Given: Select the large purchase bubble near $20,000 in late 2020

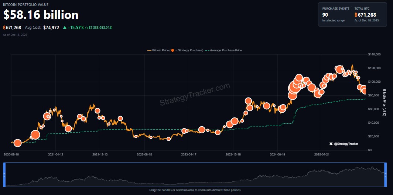Looking at the screenshot, I should click(x=35, y=135).
